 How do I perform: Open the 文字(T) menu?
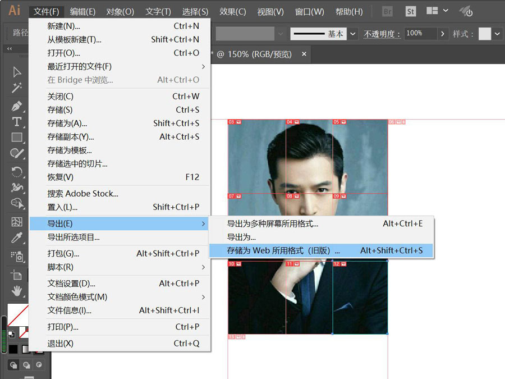(x=158, y=12)
